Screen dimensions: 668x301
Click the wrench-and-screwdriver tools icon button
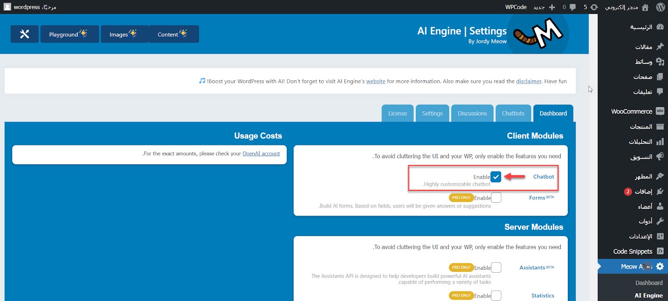[25, 34]
